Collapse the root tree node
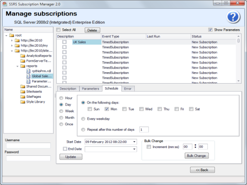Screen dimensions: 247x185 click(6, 36)
